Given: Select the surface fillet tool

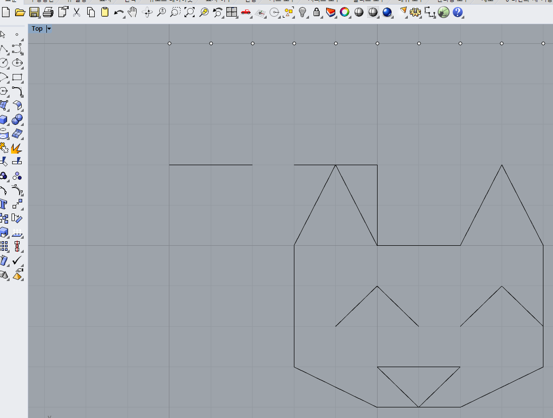Looking at the screenshot, I should click(17, 105).
